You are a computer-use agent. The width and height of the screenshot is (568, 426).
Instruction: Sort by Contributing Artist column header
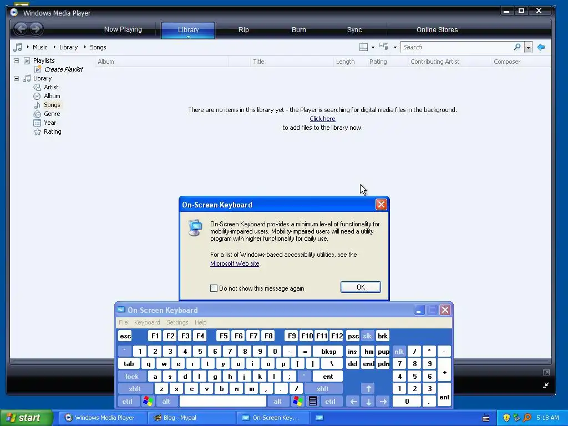pos(449,62)
